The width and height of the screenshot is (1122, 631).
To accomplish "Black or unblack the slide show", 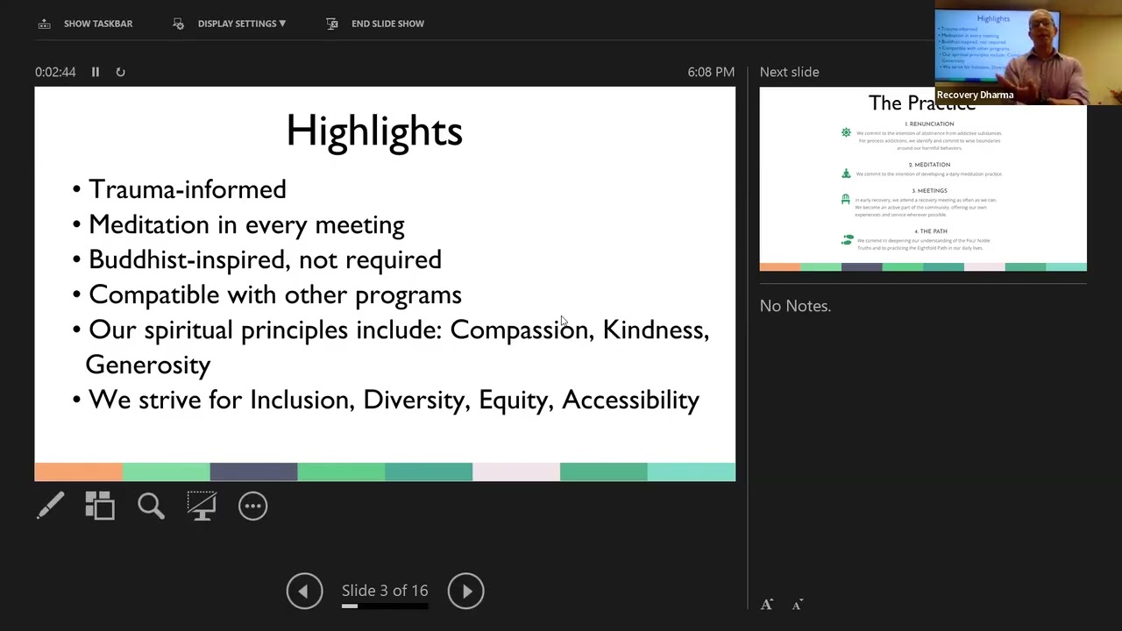I will point(202,506).
